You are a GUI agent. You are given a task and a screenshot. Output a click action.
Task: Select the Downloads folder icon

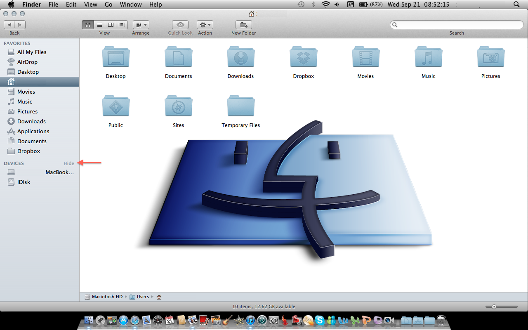241,57
